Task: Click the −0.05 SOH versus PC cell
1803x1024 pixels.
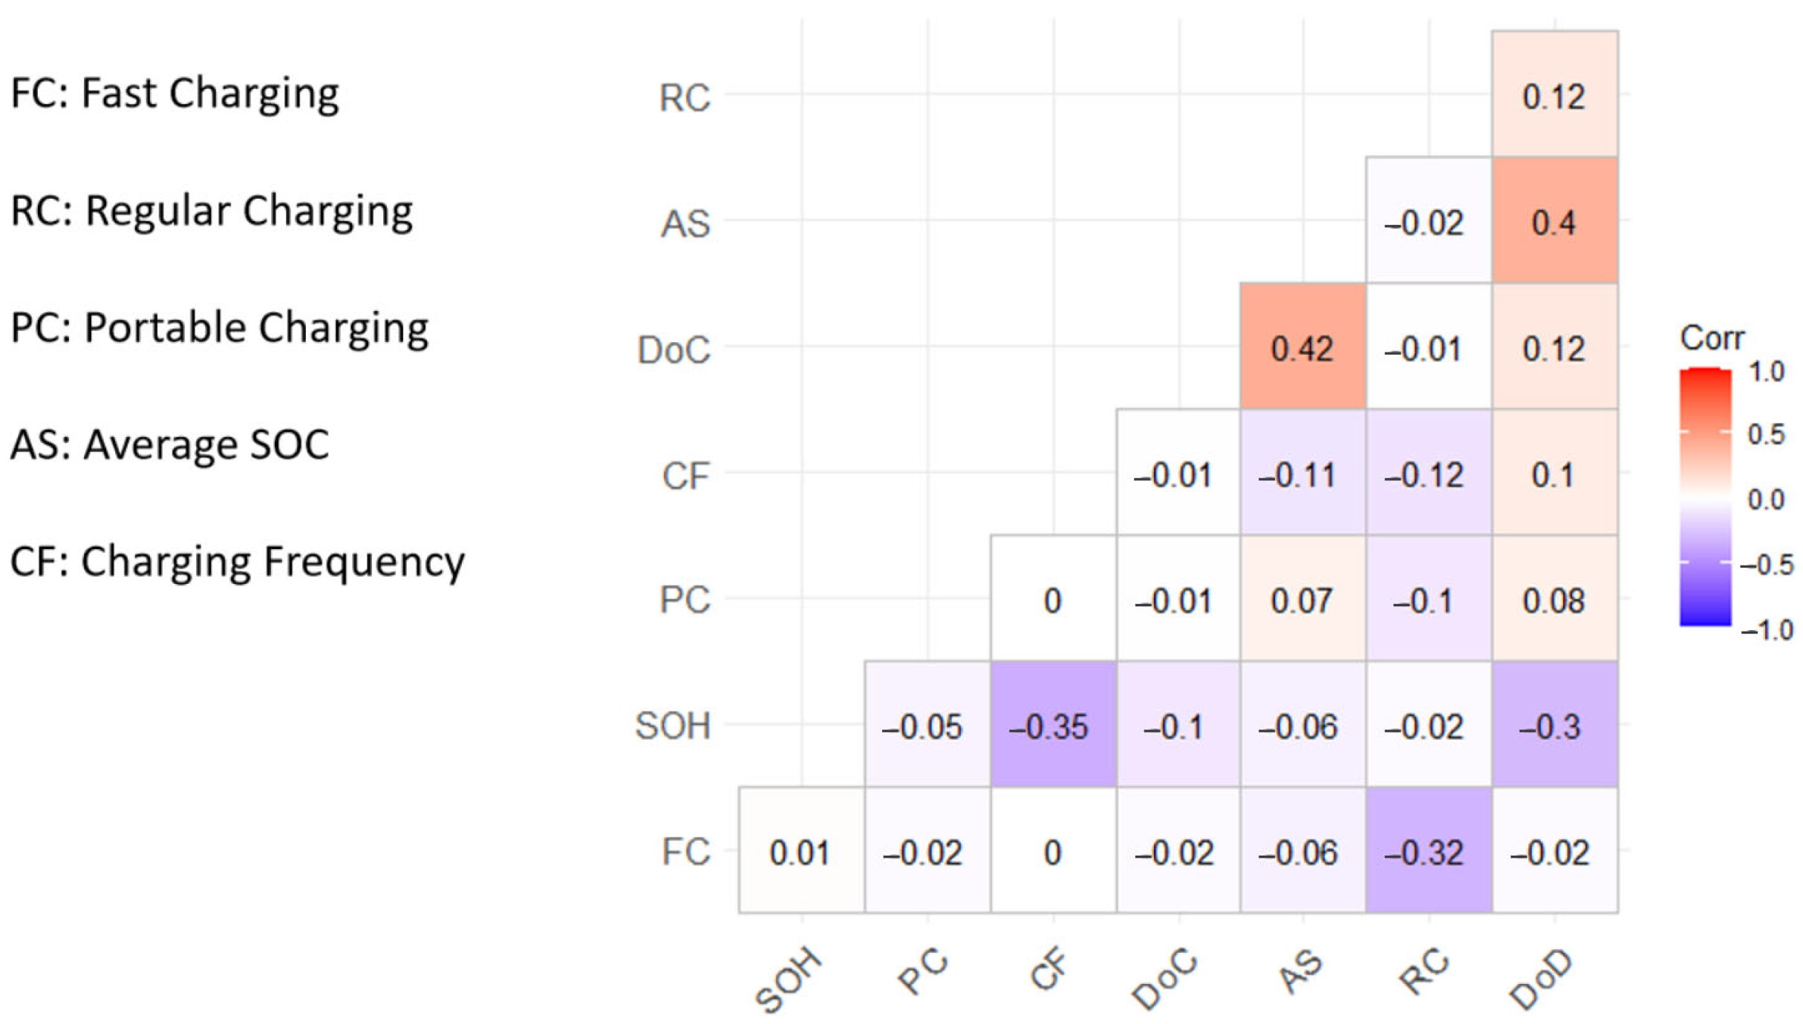Action: (926, 725)
